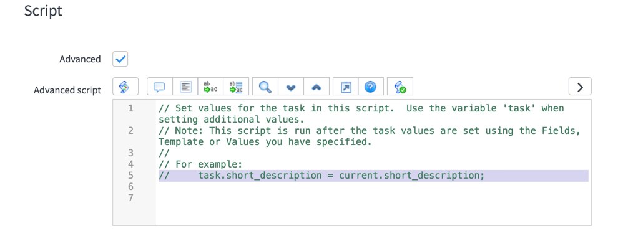Click comment line starting '// Note: This script'
The image size is (618, 236).
coord(370,136)
